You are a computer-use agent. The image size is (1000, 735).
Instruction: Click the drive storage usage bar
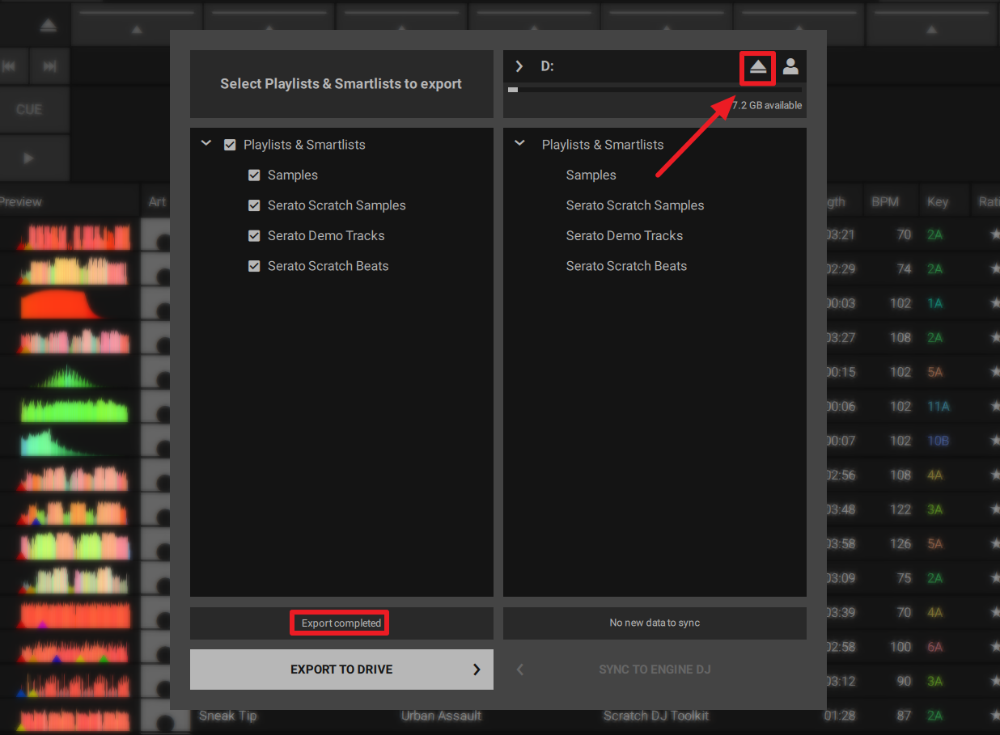[x=655, y=90]
